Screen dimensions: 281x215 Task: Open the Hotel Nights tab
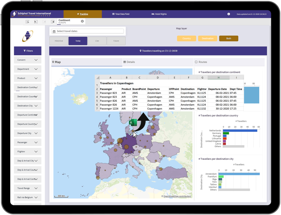[x=159, y=14]
